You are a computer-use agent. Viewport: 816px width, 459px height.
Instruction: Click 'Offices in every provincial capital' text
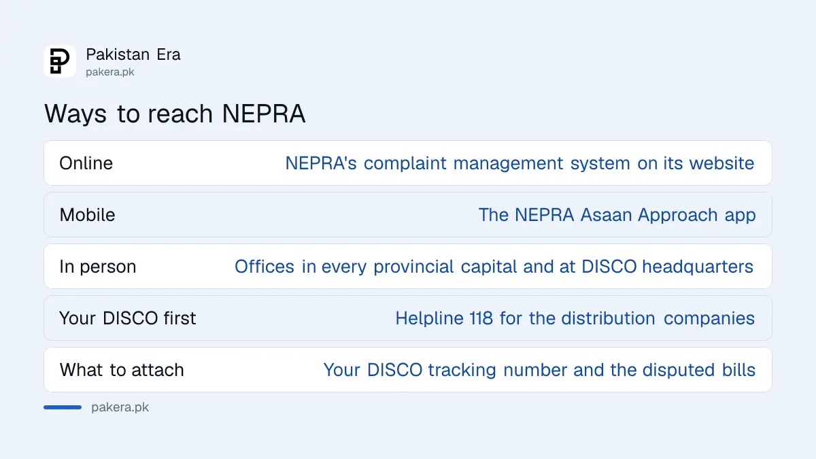[x=377, y=267]
